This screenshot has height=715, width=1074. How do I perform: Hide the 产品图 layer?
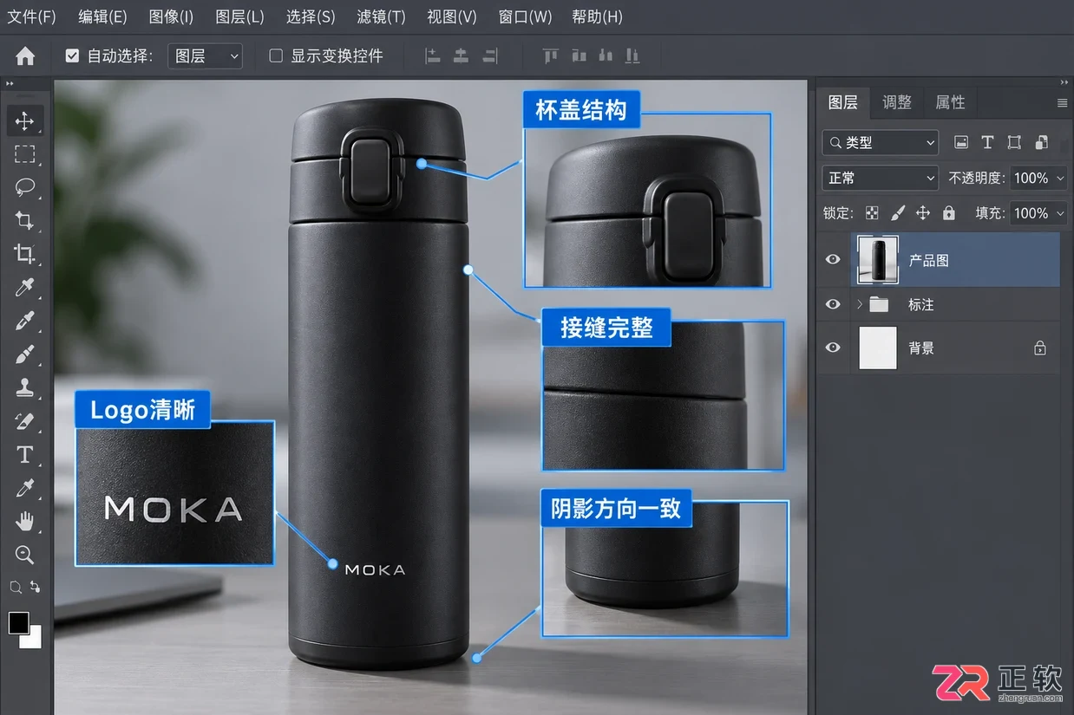coord(833,259)
